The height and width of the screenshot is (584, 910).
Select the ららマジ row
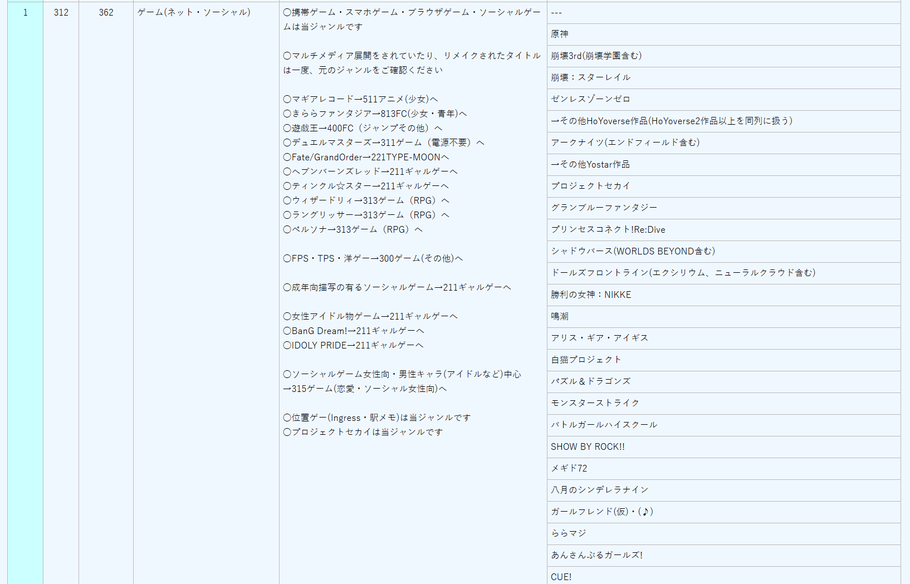coord(723,533)
